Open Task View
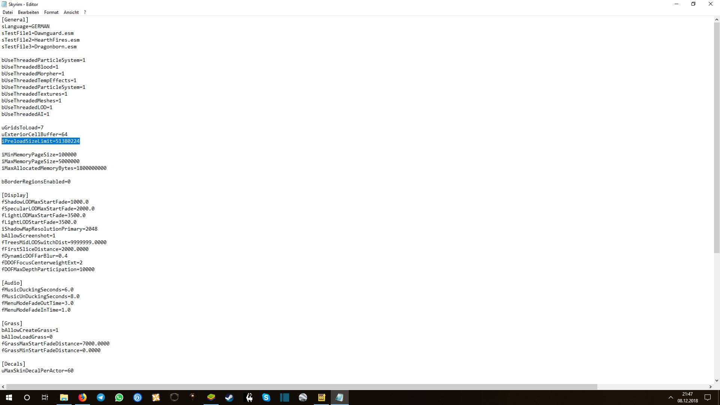The width and height of the screenshot is (720, 405). coord(45,397)
